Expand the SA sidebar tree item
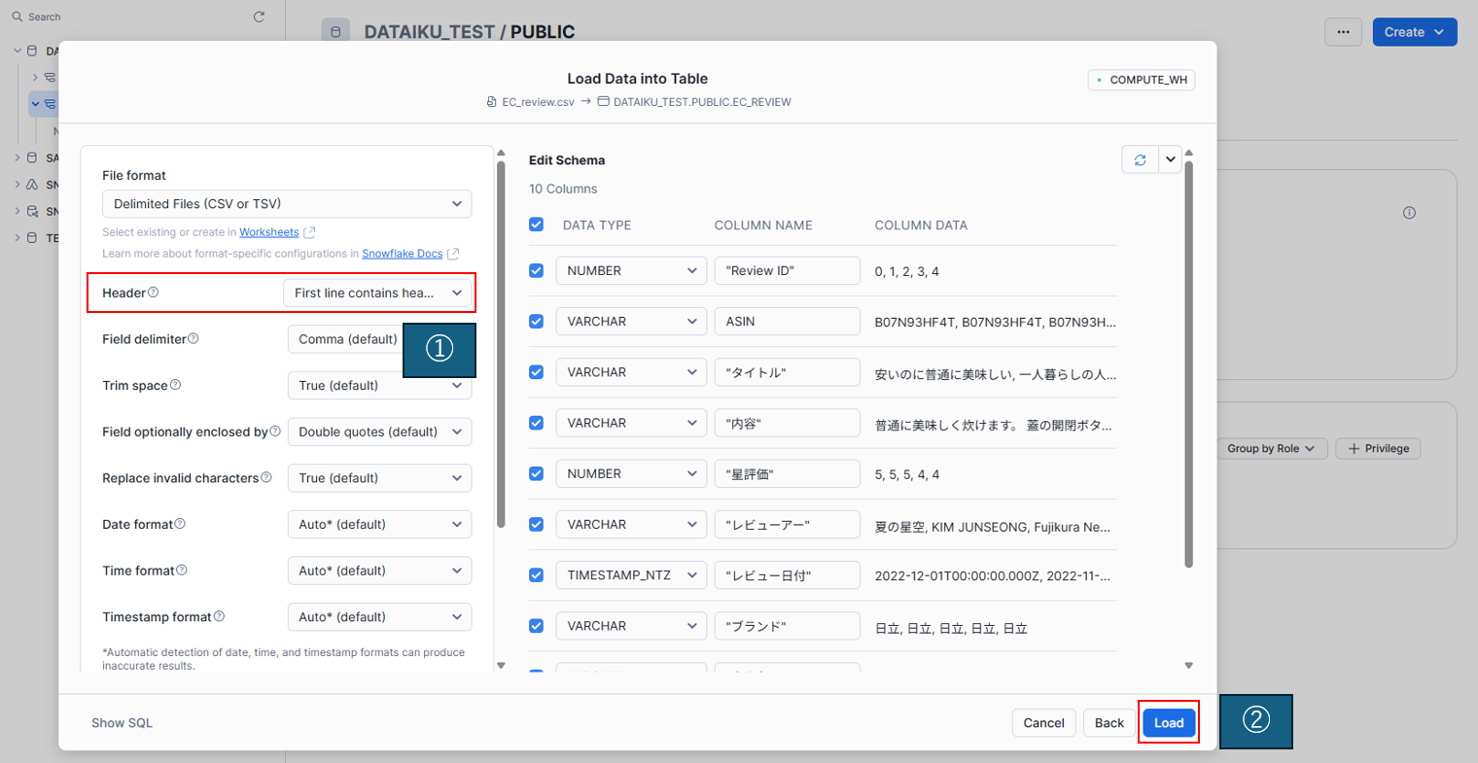 click(18, 157)
